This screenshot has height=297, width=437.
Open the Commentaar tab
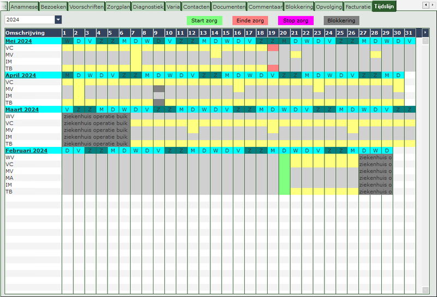tap(265, 7)
